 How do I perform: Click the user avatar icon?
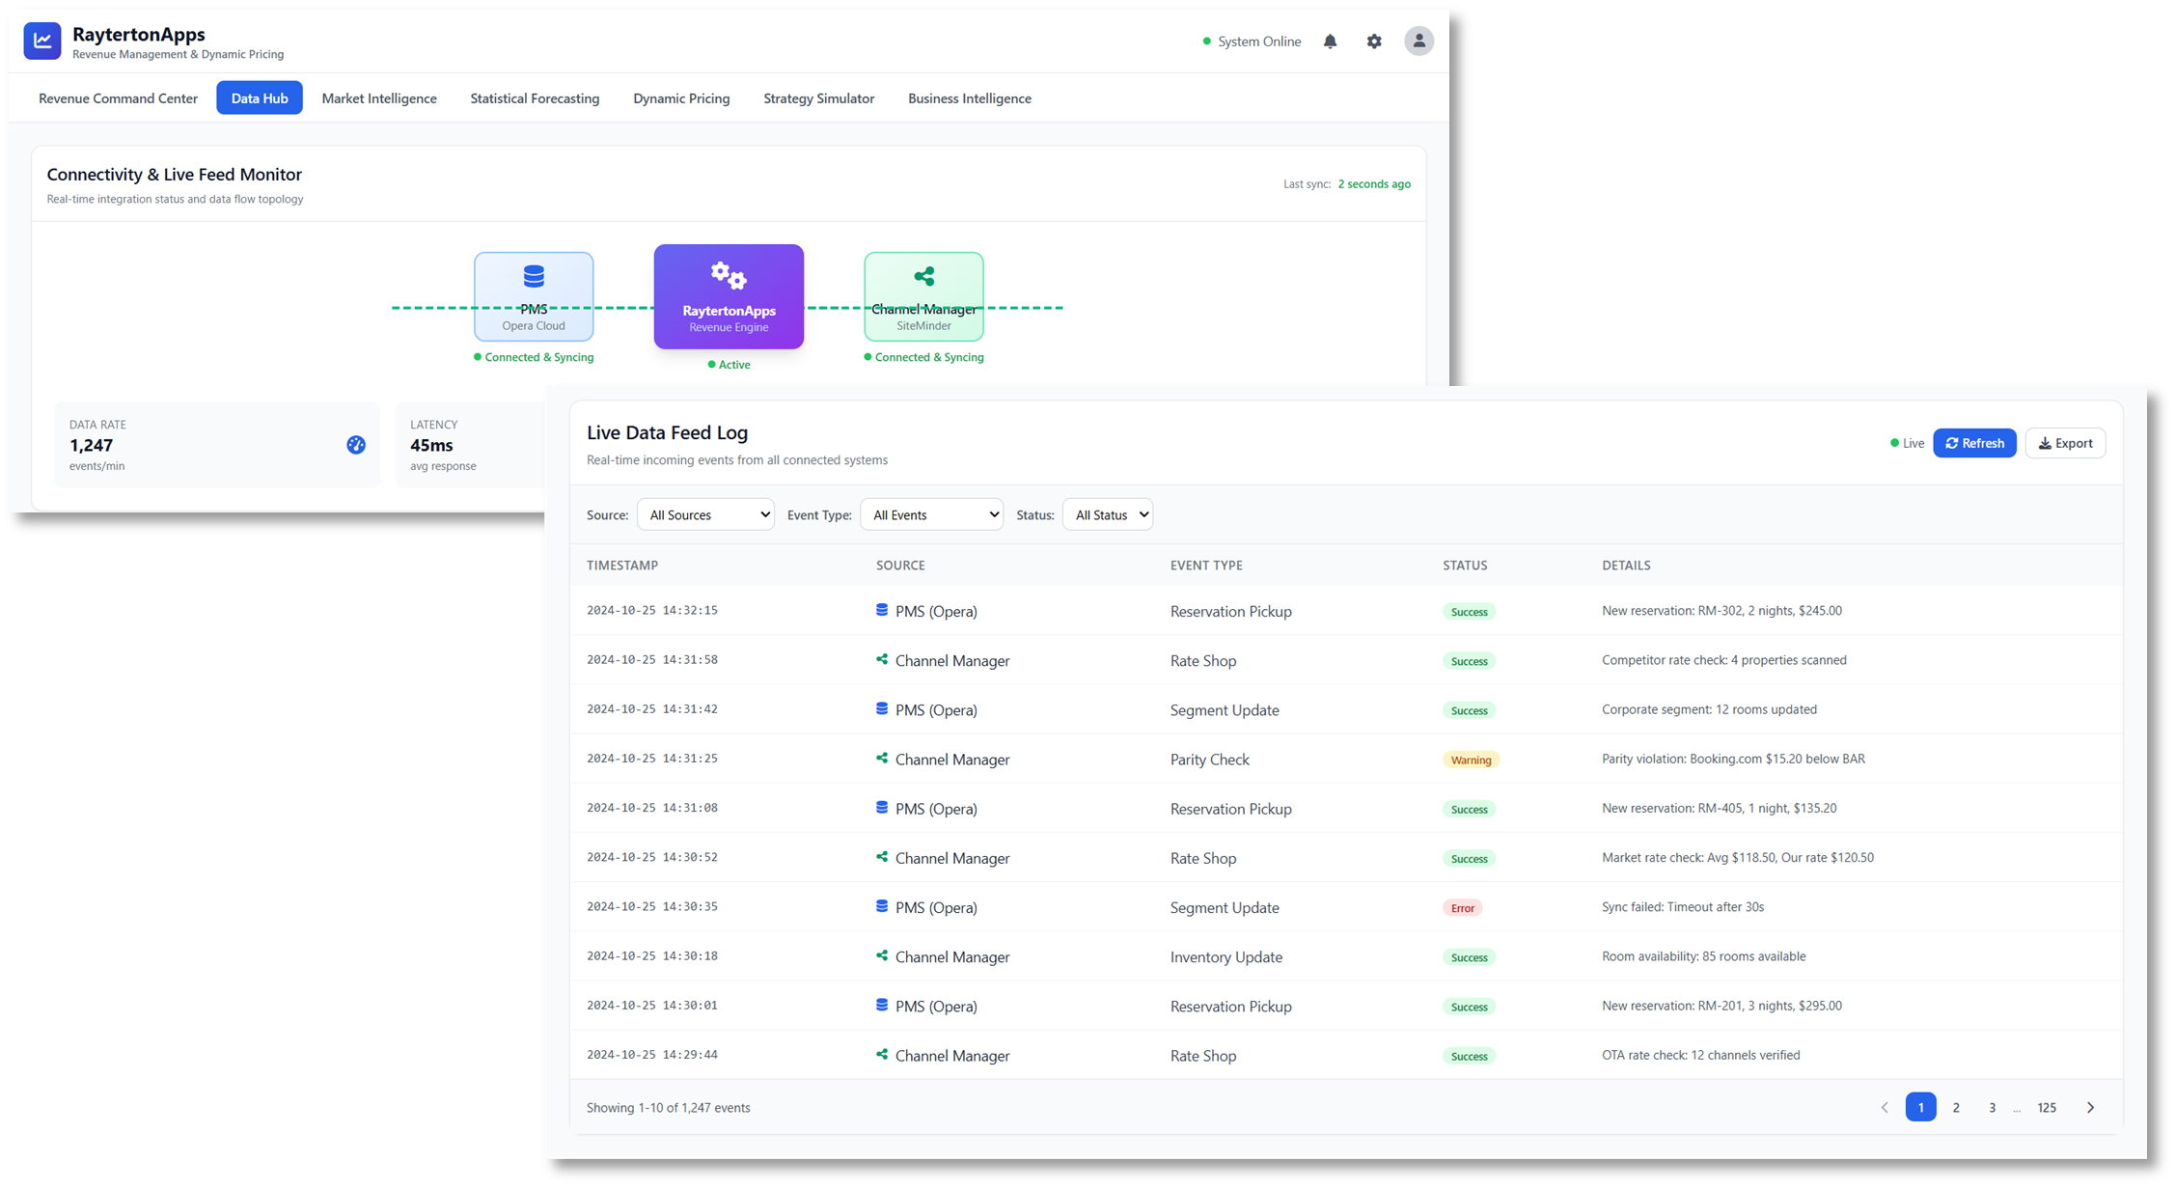point(1418,41)
